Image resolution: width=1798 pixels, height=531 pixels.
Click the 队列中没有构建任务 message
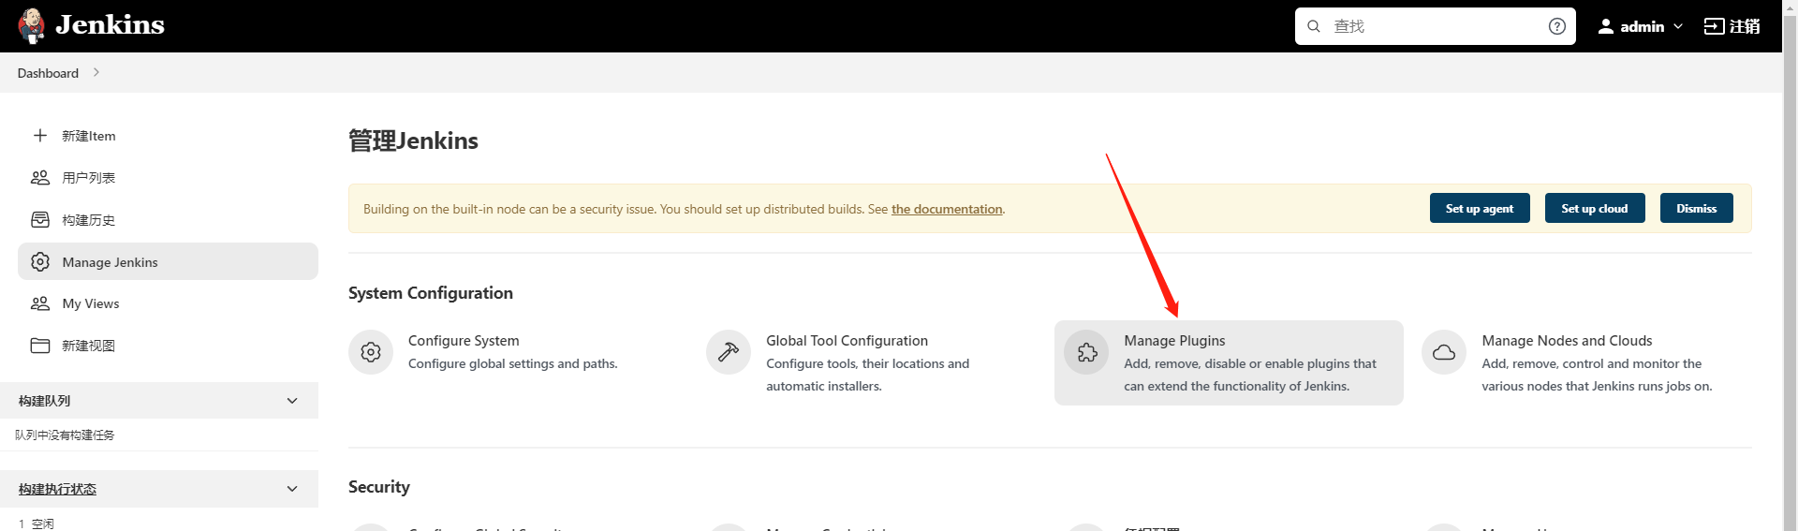tap(65, 435)
